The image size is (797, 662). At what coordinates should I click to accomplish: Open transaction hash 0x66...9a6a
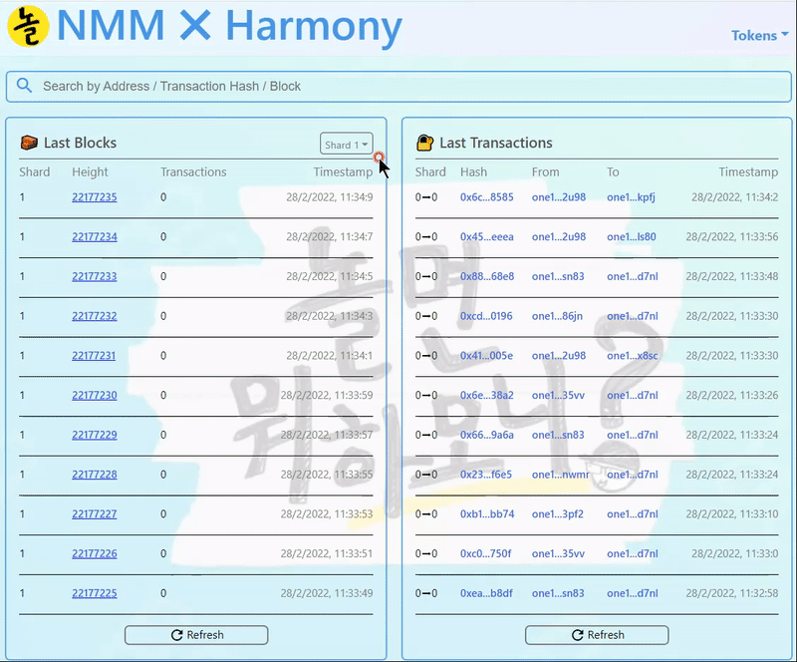pyautogui.click(x=486, y=435)
